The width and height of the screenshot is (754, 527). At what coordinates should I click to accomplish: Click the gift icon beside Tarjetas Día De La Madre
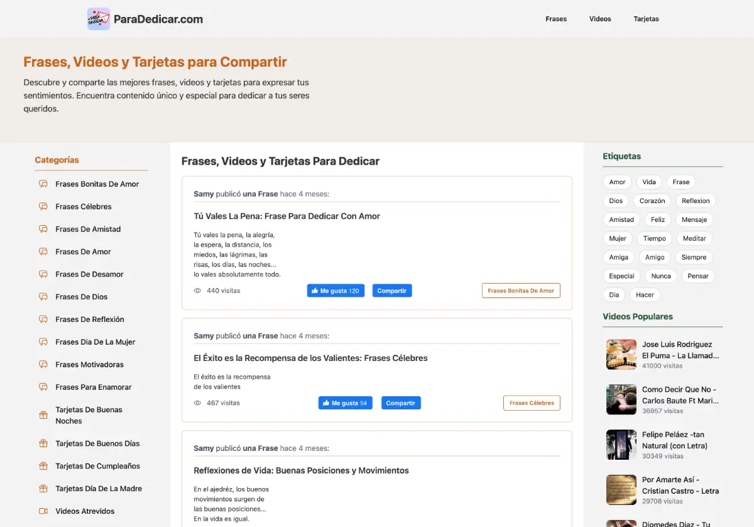coord(43,489)
